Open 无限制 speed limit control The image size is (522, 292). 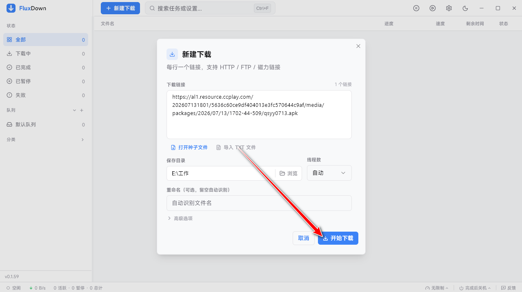(437, 288)
